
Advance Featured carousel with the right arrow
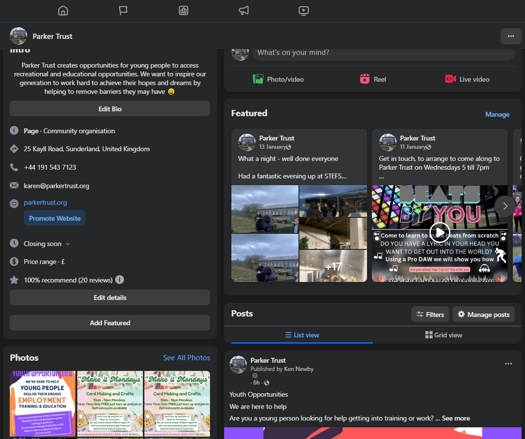[x=505, y=206]
